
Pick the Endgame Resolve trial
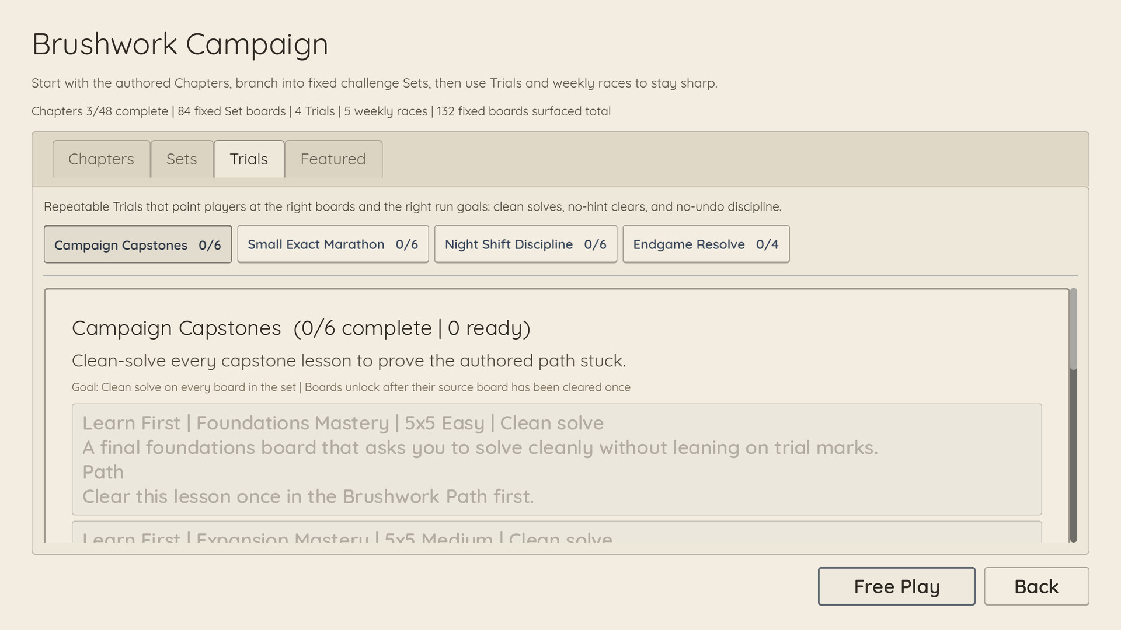coord(705,244)
